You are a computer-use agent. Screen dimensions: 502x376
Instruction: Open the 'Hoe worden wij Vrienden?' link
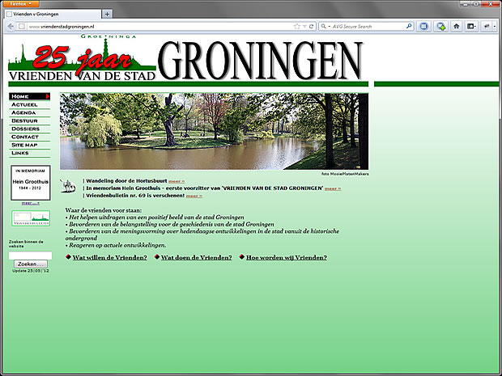(287, 257)
